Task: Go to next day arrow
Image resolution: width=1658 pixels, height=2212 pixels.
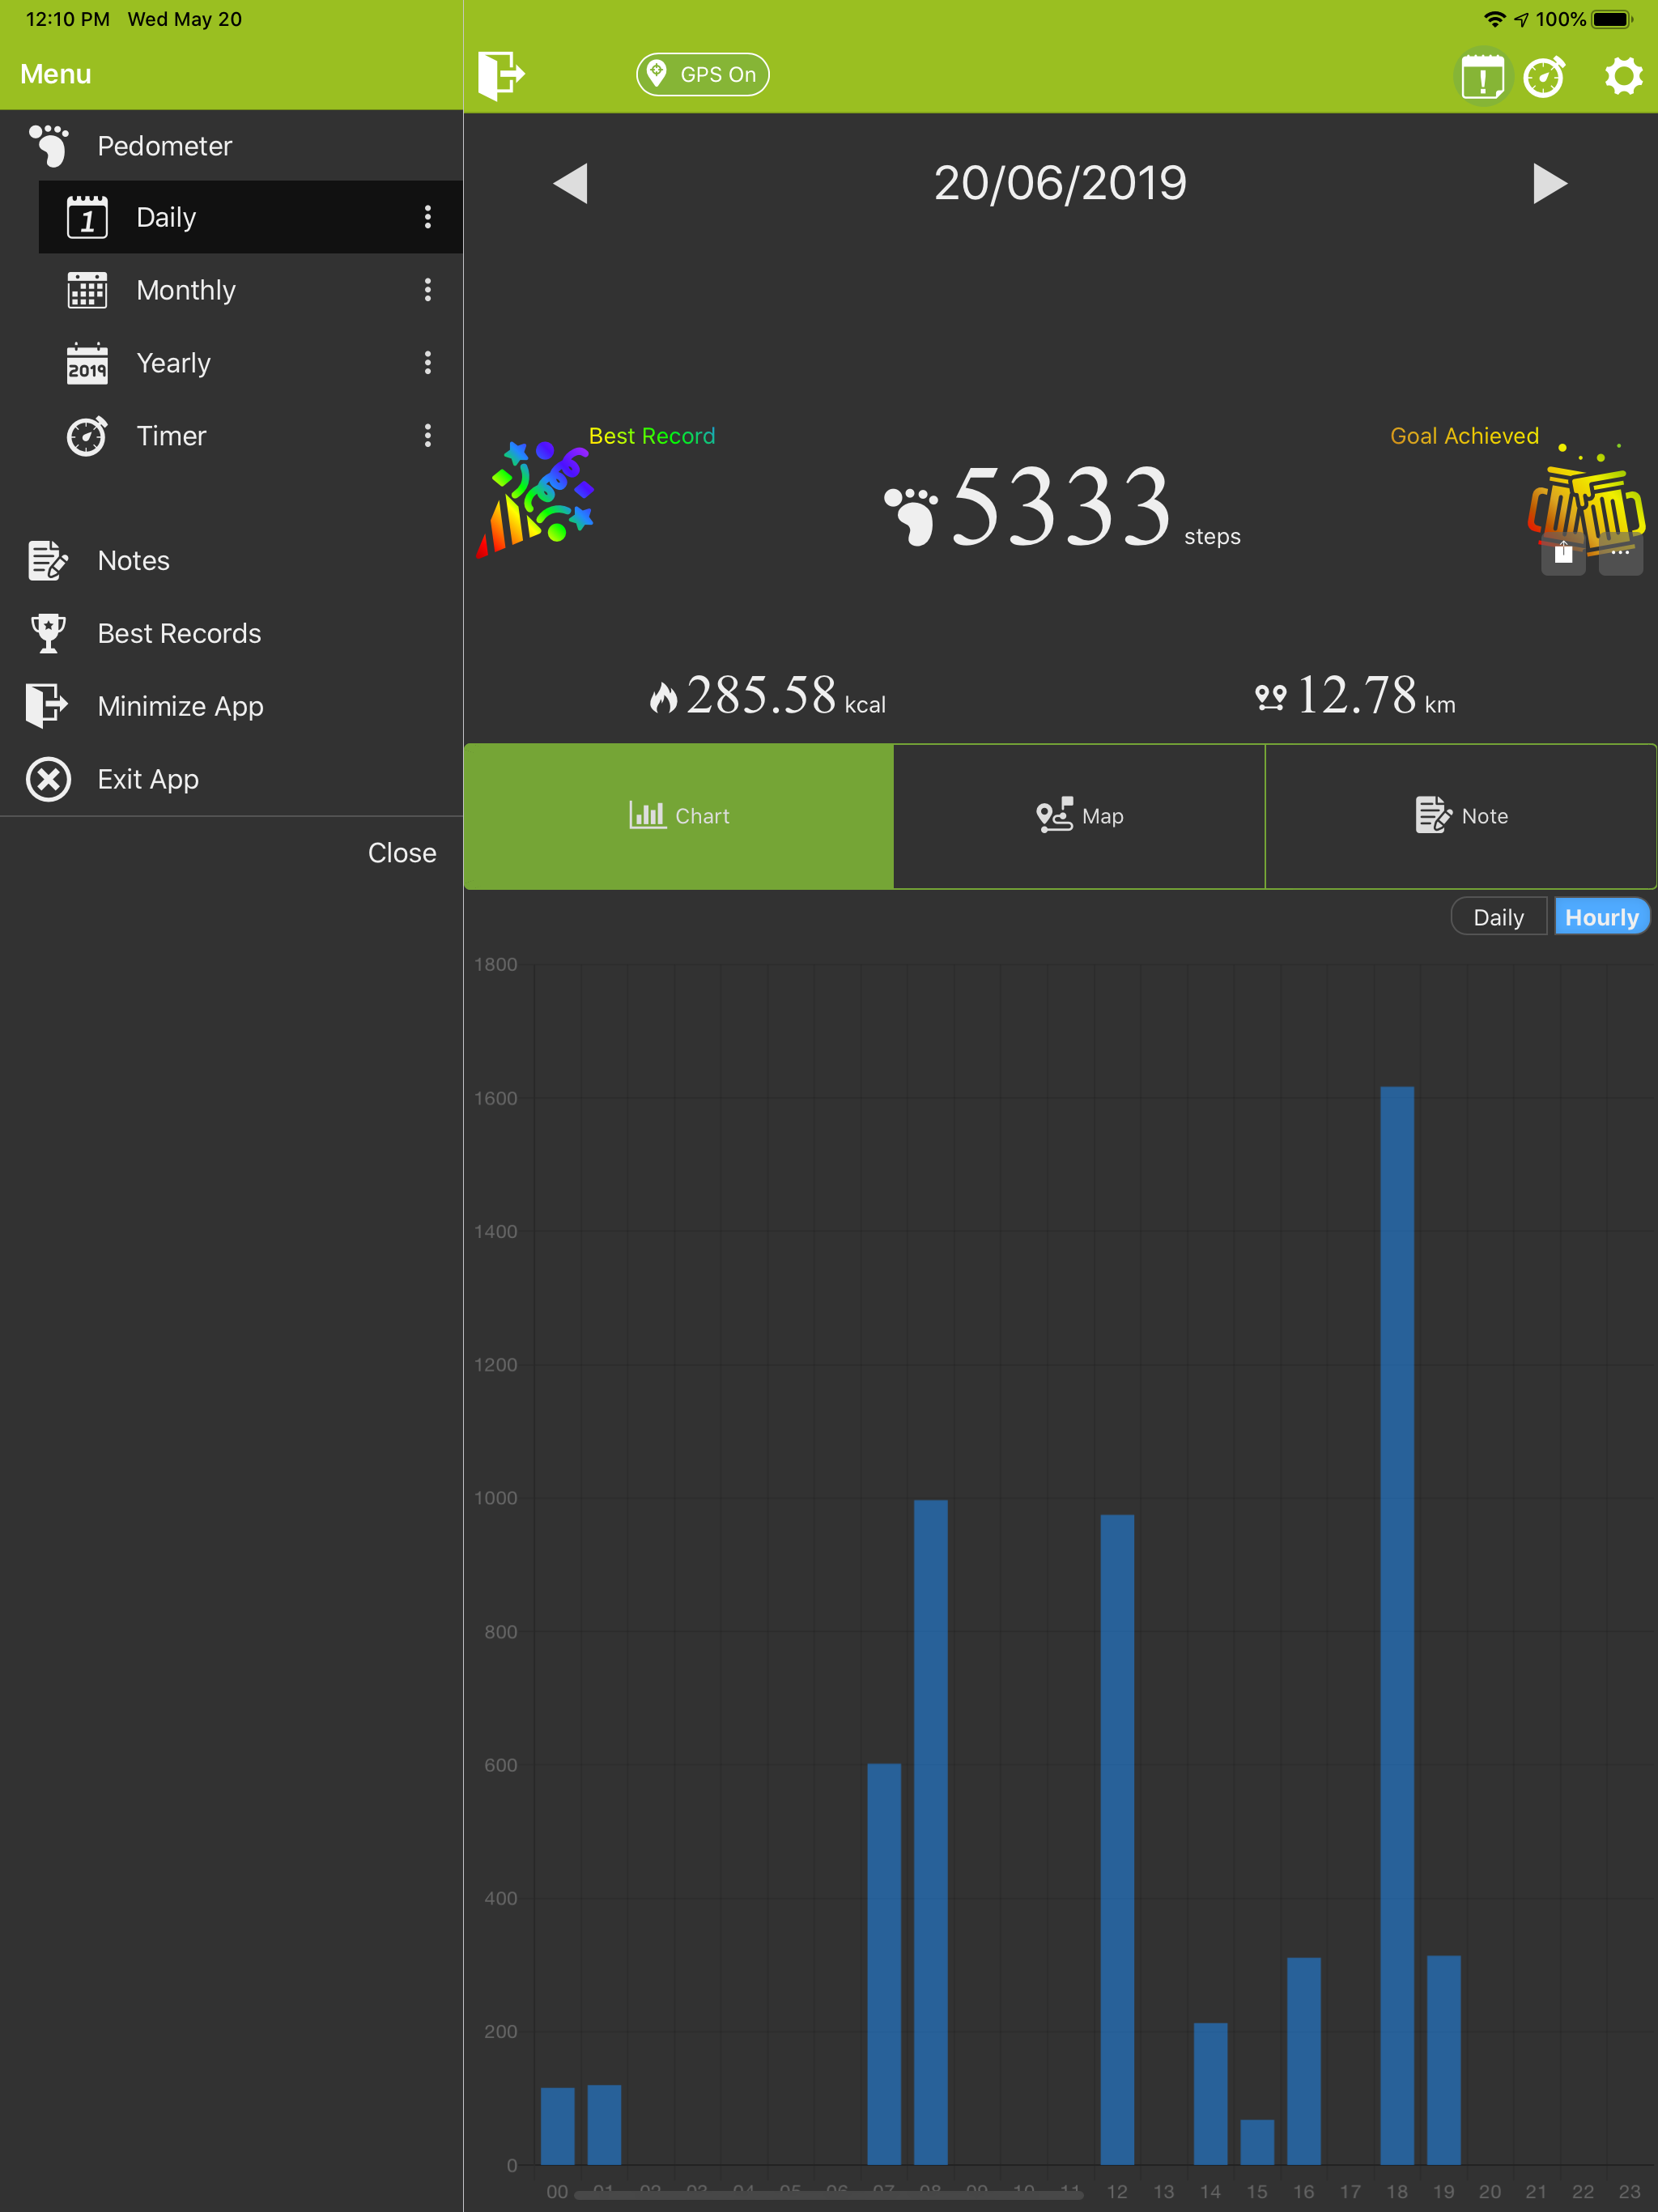Action: pos(1548,183)
